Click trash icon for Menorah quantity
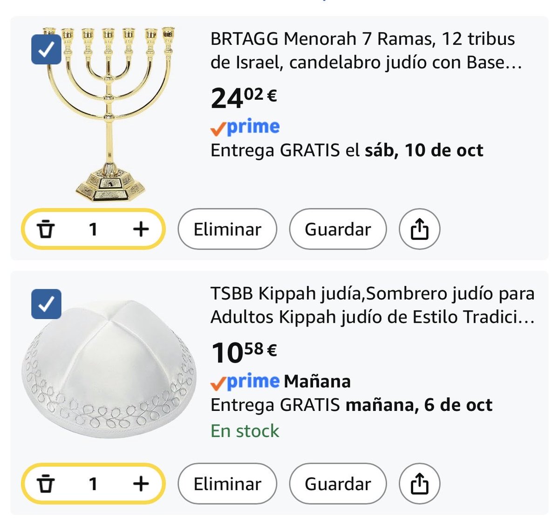The height and width of the screenshot is (518, 559). 46,229
